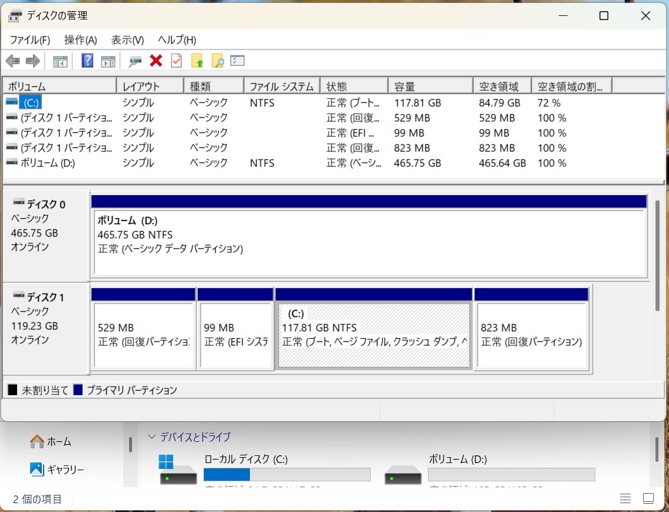Select the 99 MB EFI system partition block
The image size is (669, 512).
click(x=235, y=328)
